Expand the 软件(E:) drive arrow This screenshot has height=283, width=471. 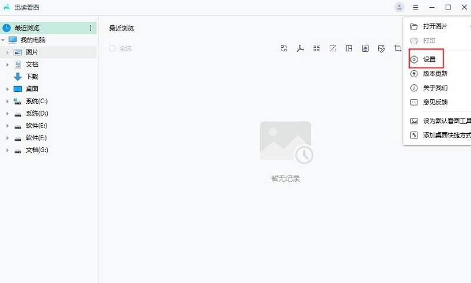coord(8,126)
